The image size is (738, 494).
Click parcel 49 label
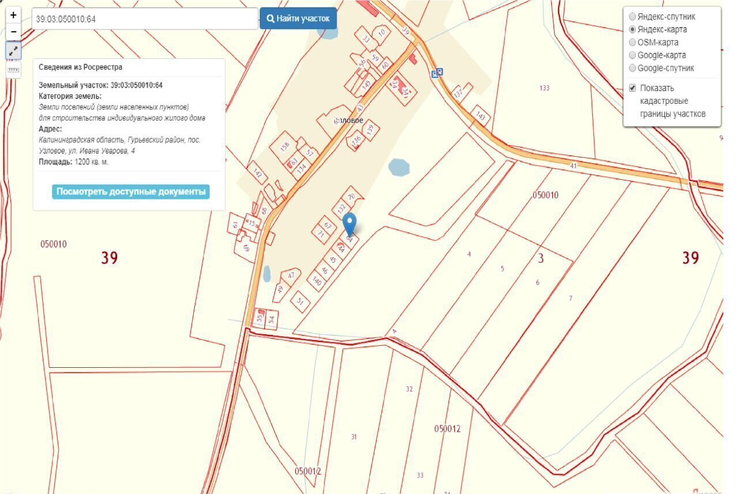click(x=281, y=289)
